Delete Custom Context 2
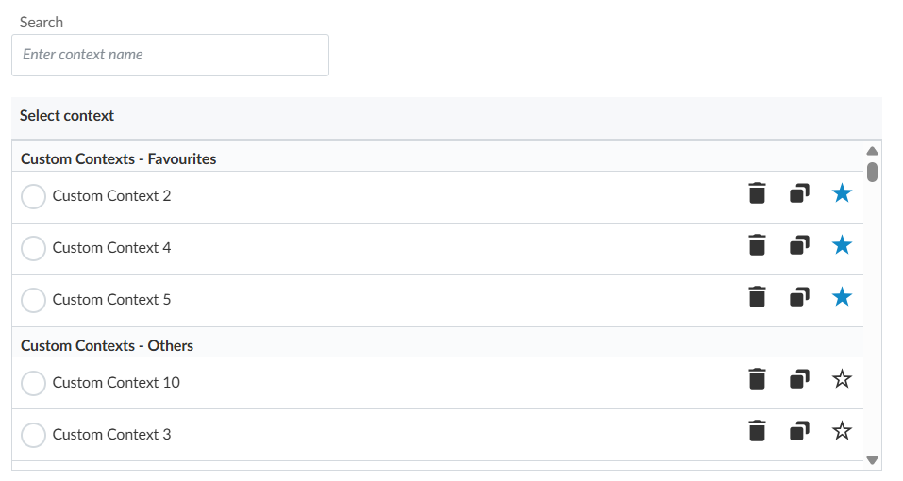Viewport: 903px width, 481px height. (x=757, y=193)
